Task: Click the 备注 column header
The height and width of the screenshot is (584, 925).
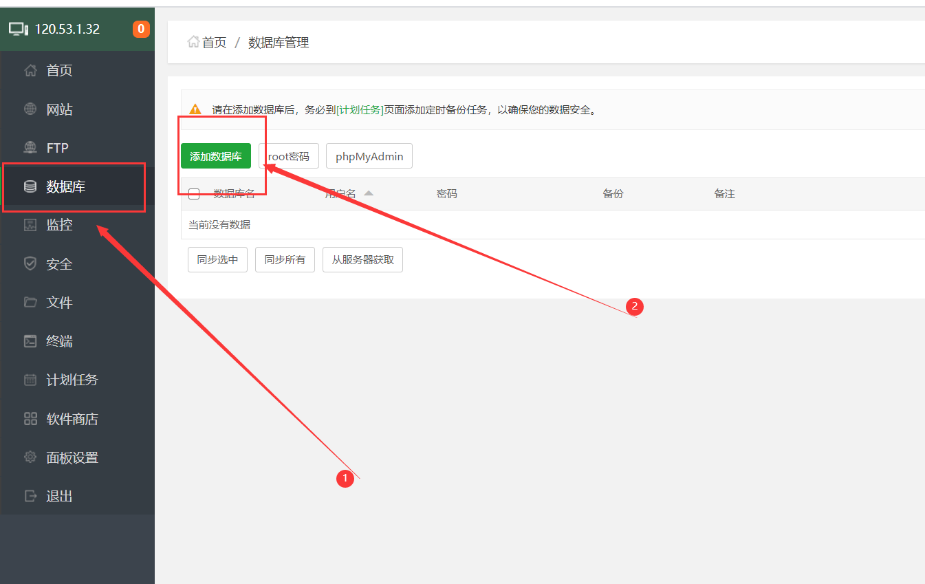Action: [725, 194]
